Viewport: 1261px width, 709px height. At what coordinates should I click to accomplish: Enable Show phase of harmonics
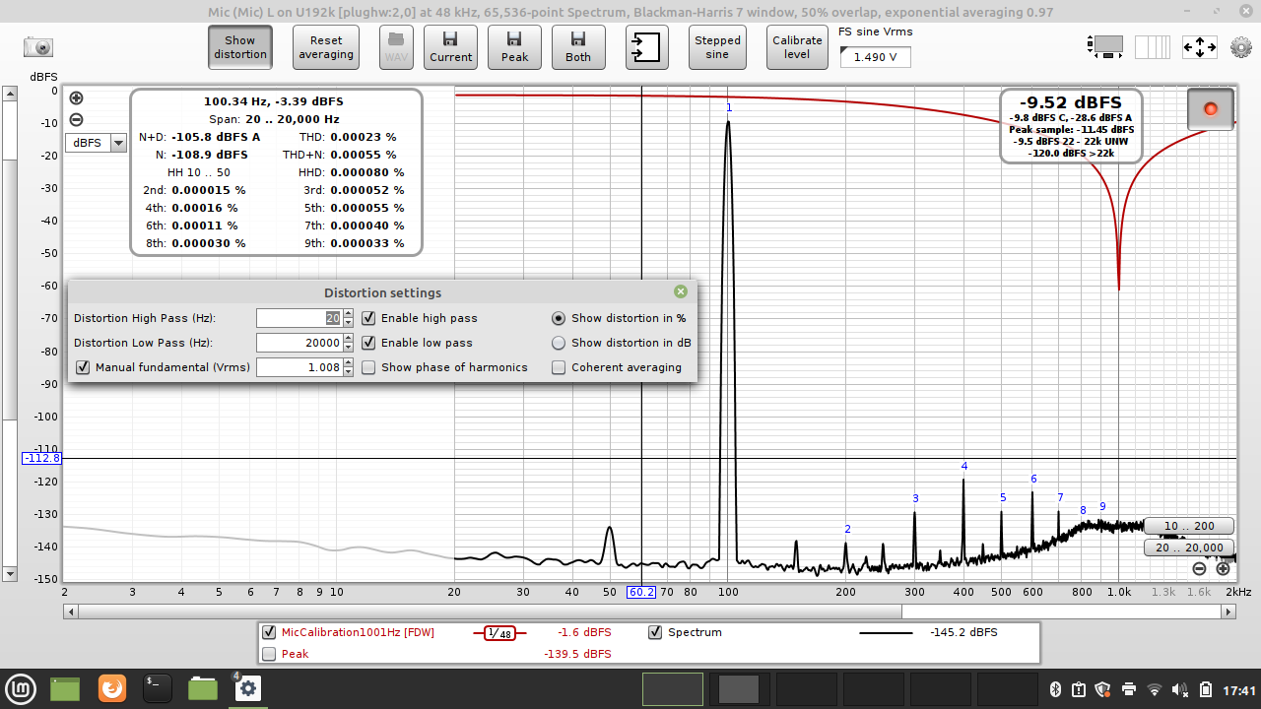pyautogui.click(x=368, y=367)
